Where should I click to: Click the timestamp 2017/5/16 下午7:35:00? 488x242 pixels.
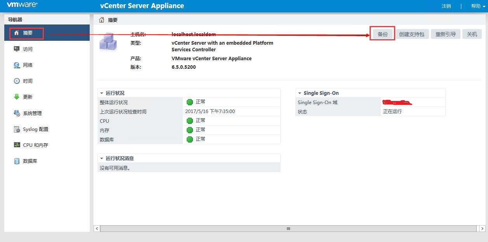pyautogui.click(x=210, y=111)
